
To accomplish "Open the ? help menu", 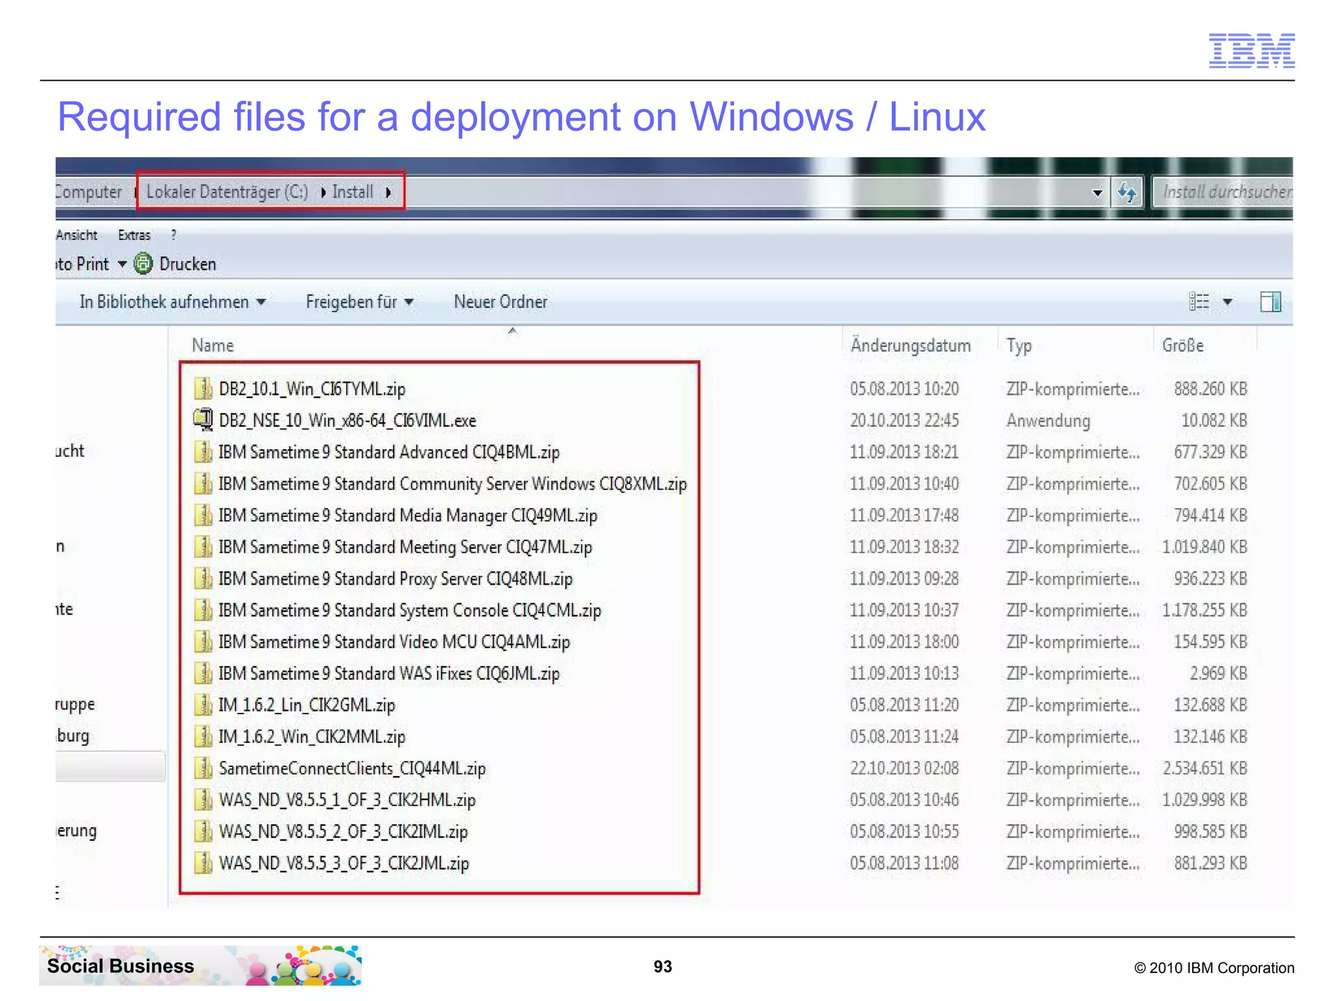I will [173, 235].
